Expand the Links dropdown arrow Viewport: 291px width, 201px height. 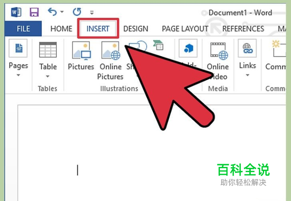pyautogui.click(x=247, y=75)
